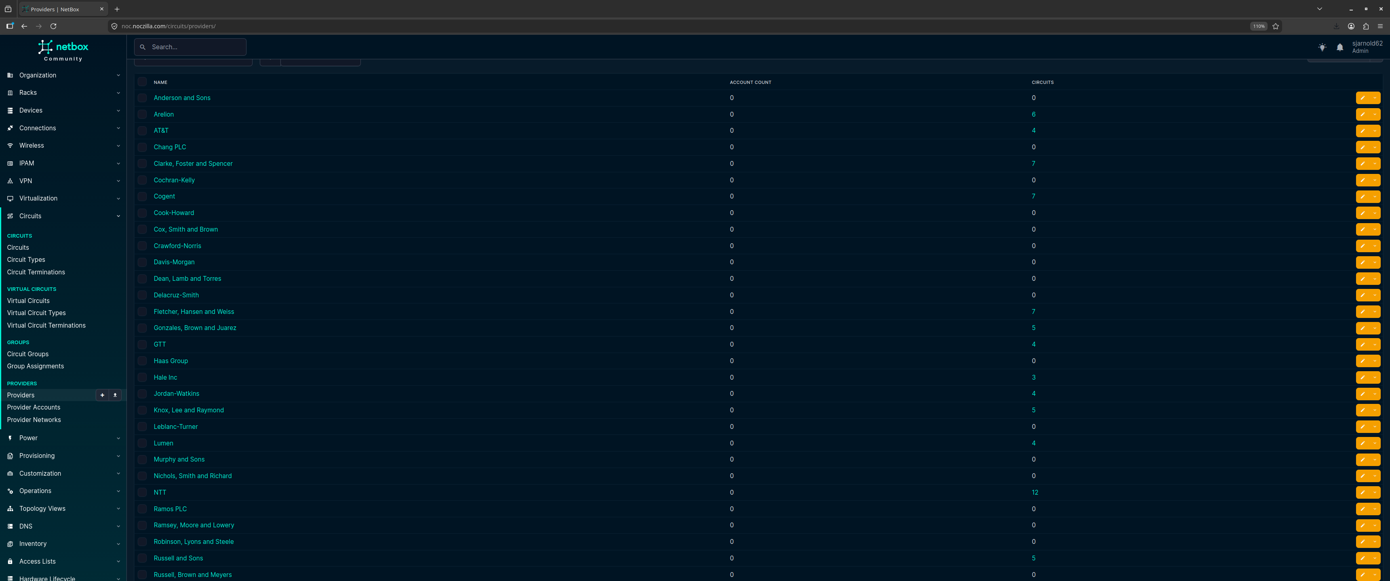Sort by the NAME column header

click(160, 82)
